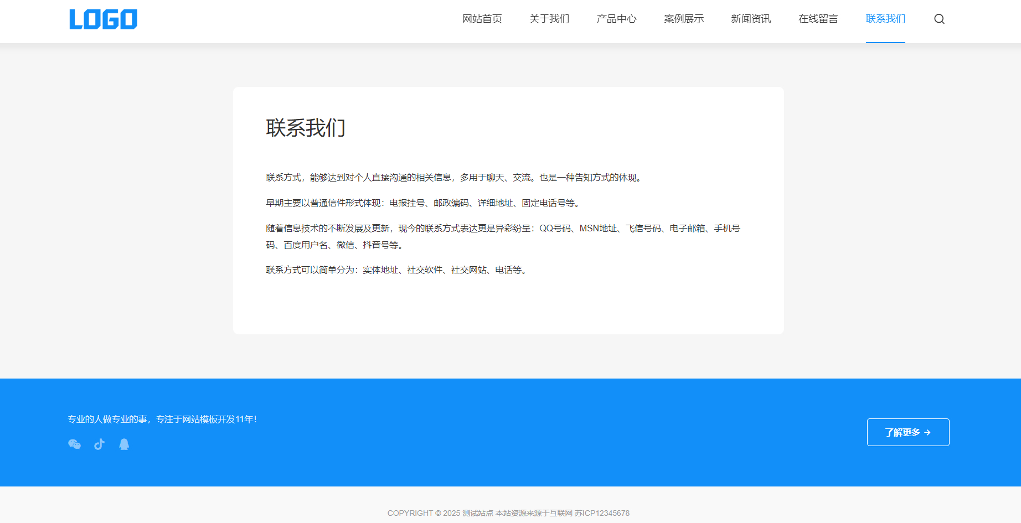1021x523 pixels.
Task: Open the 在线留言 navigation link
Action: [x=818, y=19]
